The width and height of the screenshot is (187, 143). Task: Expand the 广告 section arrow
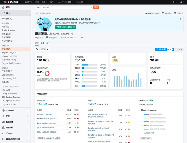tap(28, 116)
